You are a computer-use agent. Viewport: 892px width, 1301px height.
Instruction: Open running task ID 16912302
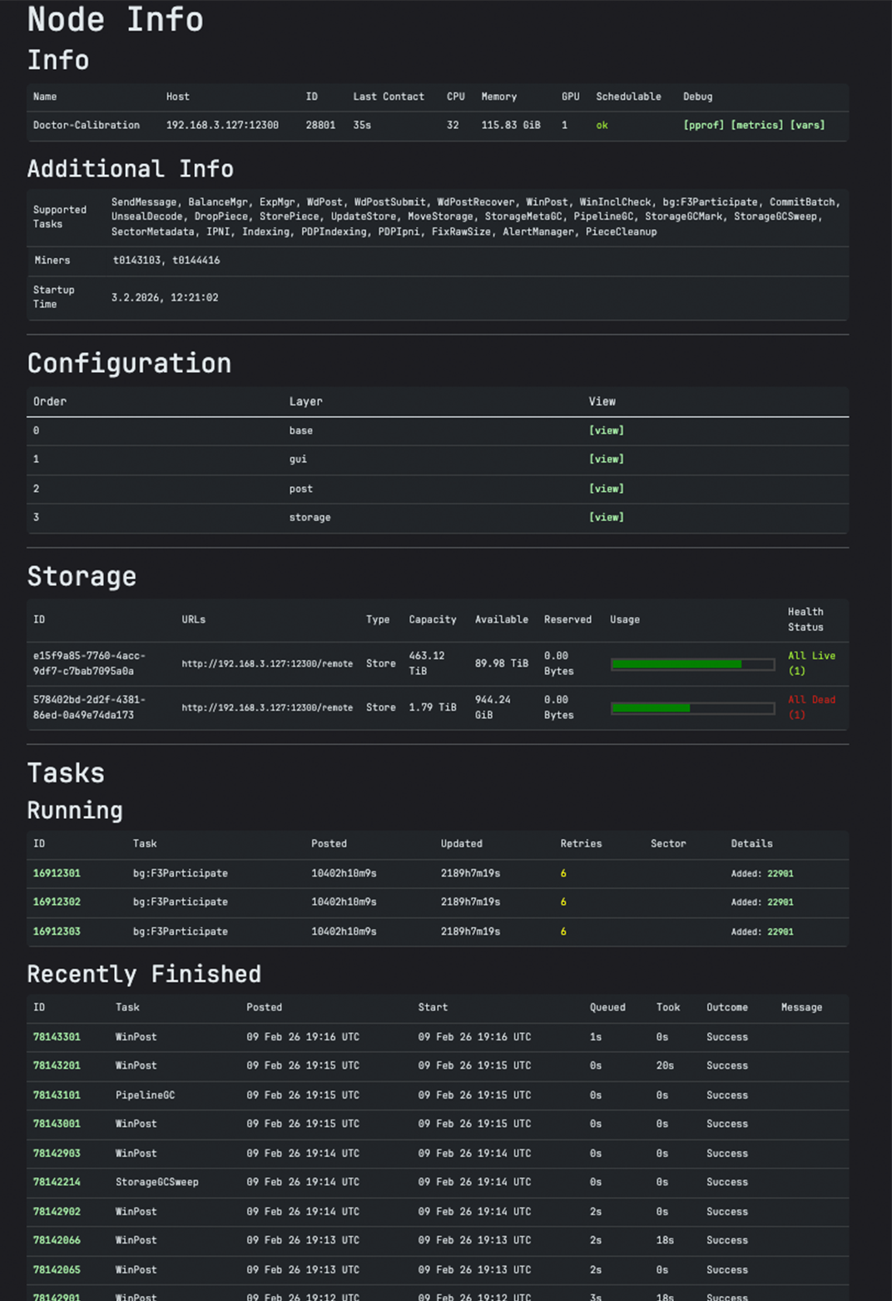[x=57, y=902]
